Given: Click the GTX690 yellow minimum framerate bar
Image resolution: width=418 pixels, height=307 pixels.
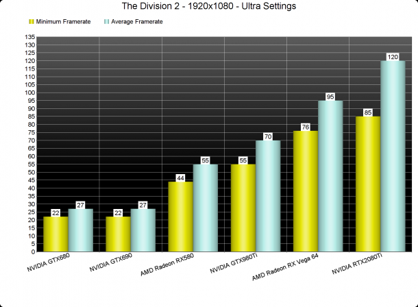Looking at the screenshot, I should [x=118, y=234].
